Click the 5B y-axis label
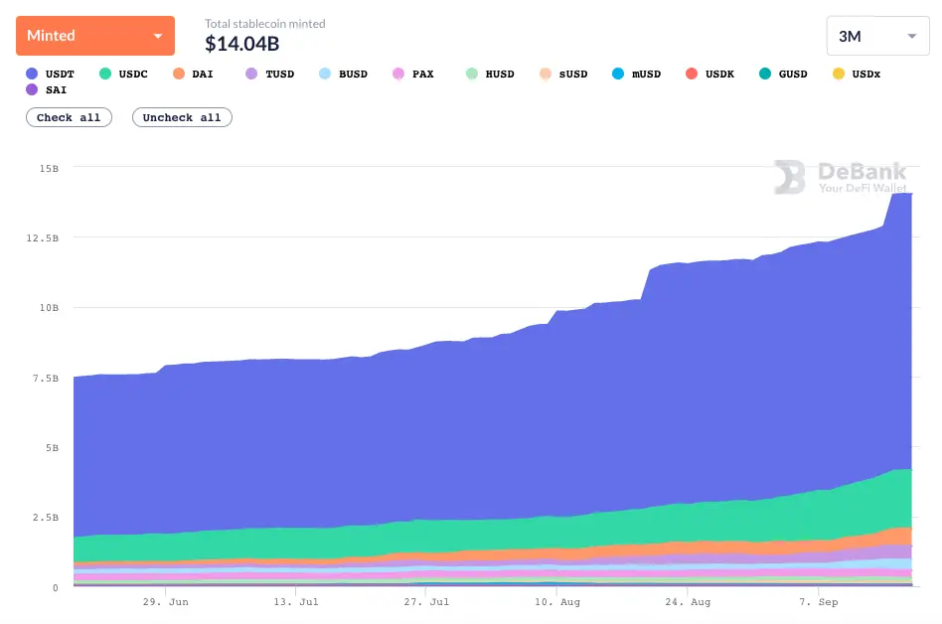This screenshot has width=942, height=624. coord(53,448)
